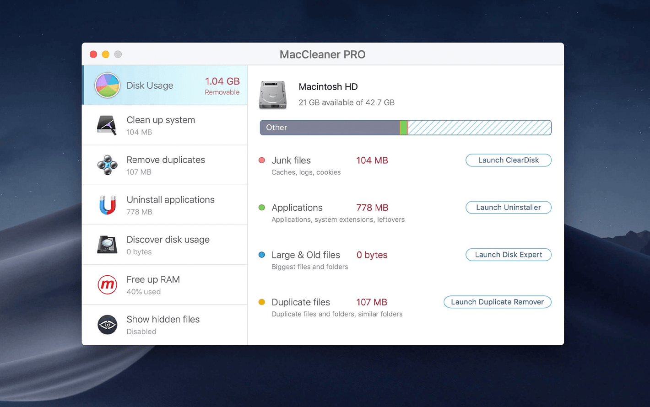Click "Caches, logs, cookies" description
The width and height of the screenshot is (650, 407).
(x=306, y=172)
